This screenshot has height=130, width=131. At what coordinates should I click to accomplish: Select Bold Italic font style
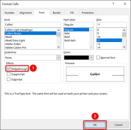(76, 40)
